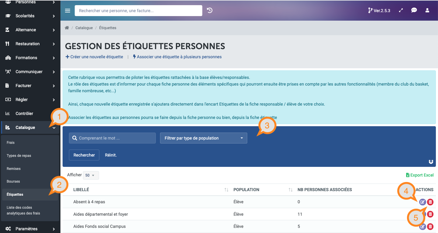Click the "Comprenant le mot" search field
This screenshot has height=233, width=438.
coord(112,138)
